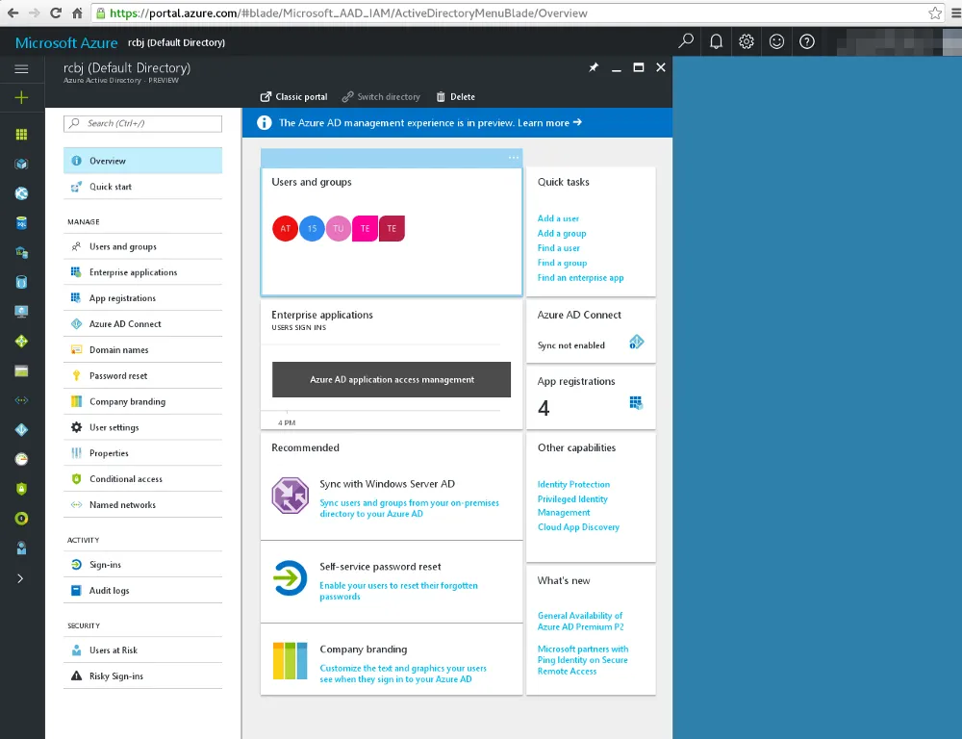Open the help question mark icon
Image resolution: width=962 pixels, height=739 pixels.
point(807,41)
